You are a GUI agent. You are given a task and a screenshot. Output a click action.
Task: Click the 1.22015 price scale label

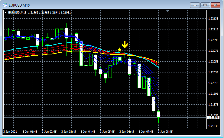pos(213,83)
